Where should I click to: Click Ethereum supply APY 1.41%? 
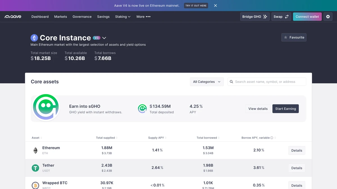pos(157,150)
